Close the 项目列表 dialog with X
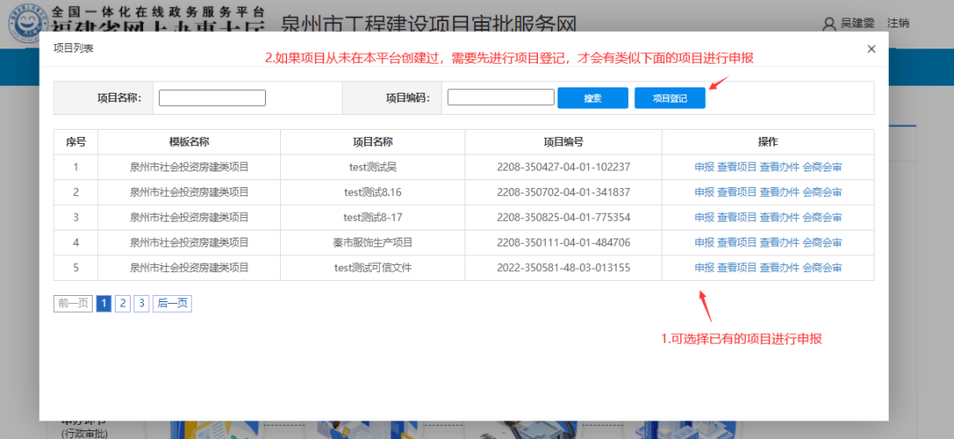The image size is (954, 439). (x=871, y=49)
